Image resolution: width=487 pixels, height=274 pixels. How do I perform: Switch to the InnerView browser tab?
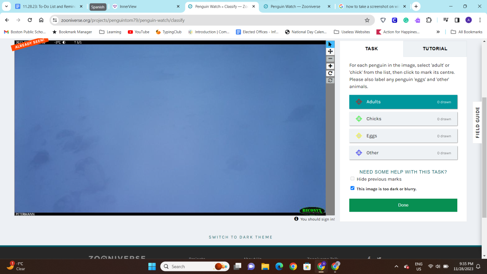[146, 6]
